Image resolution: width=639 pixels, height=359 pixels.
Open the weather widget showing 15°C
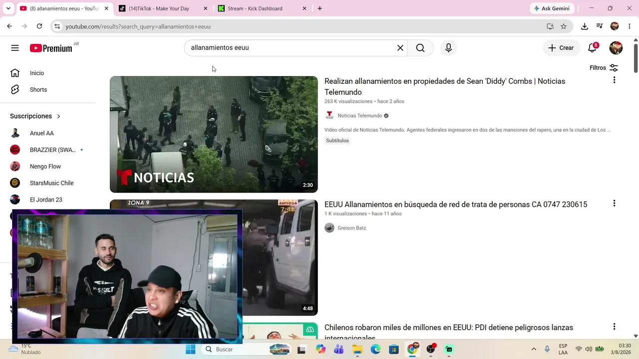click(24, 349)
